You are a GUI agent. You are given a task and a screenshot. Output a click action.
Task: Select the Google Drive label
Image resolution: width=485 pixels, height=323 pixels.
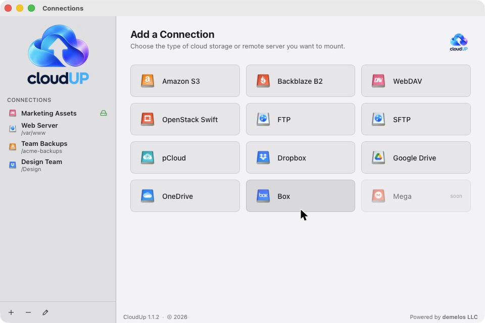(x=414, y=158)
